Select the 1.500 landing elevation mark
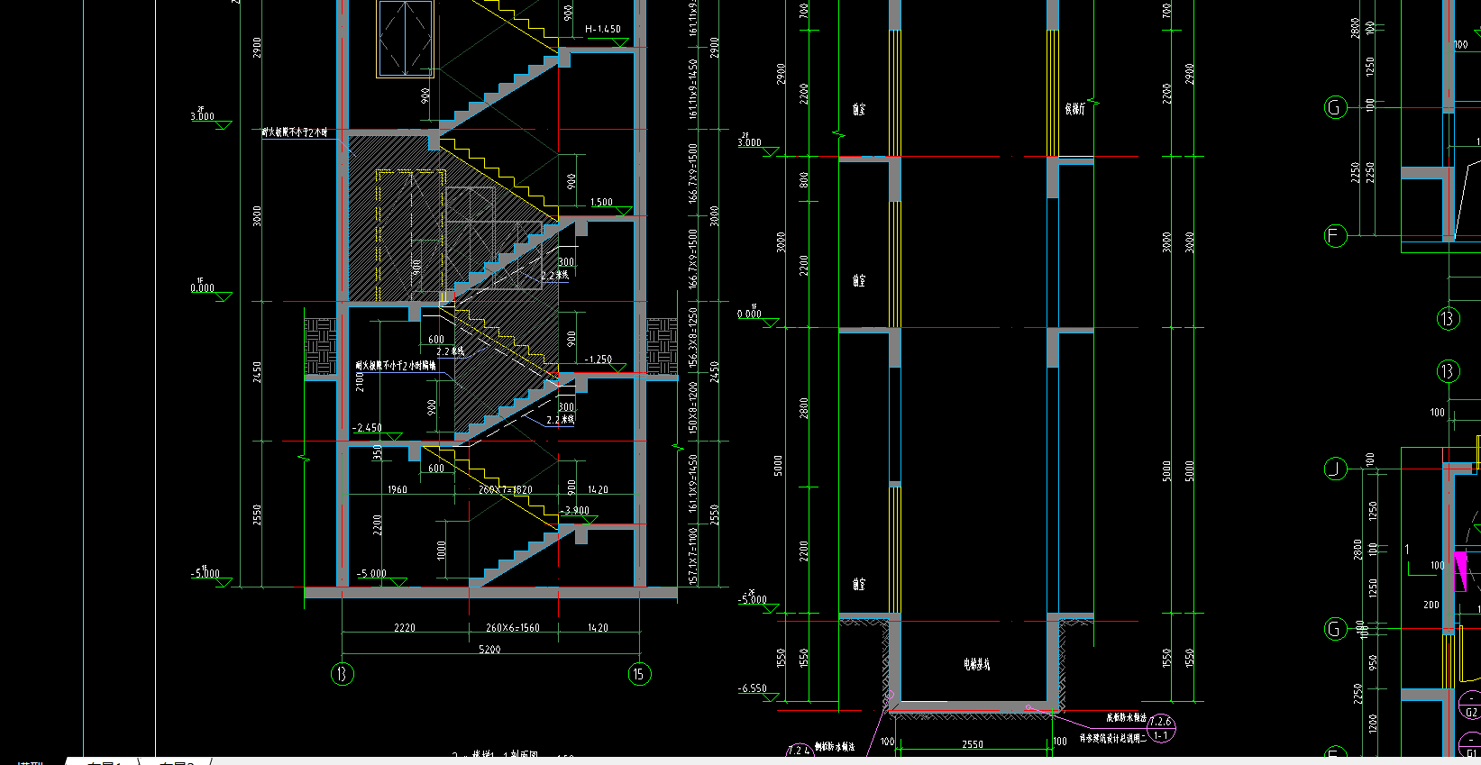 [x=601, y=203]
